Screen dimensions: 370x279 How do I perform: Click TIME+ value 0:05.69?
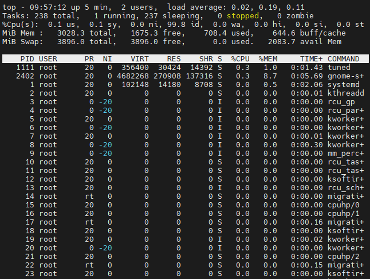(x=307, y=76)
